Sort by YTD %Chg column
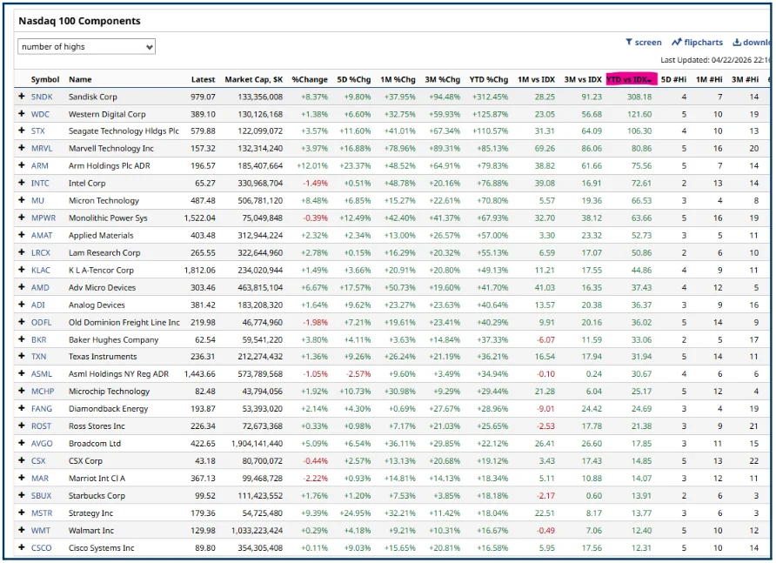Viewport: 776px width, 563px height. [488, 79]
